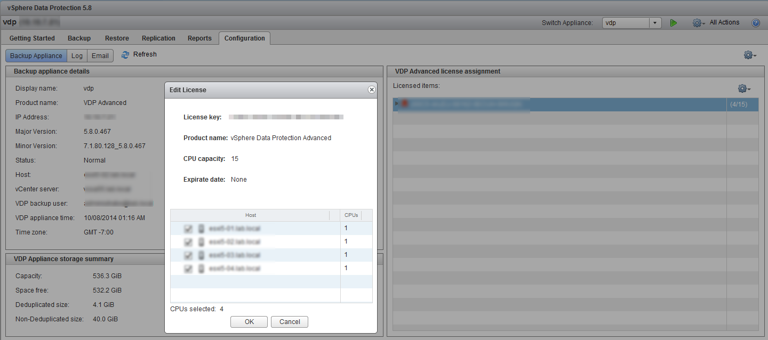The image size is (768, 340).
Task: Click the CPU capacity value 15
Action: [x=235, y=159]
